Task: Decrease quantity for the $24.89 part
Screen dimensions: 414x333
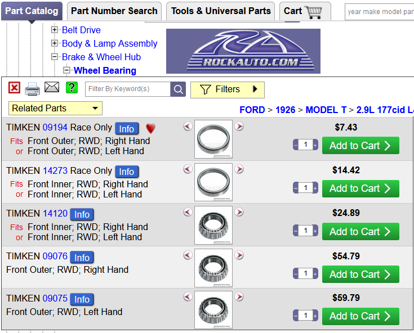Action: tap(296, 231)
